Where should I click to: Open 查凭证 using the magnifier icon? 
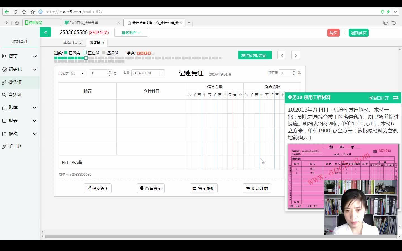coord(4,95)
